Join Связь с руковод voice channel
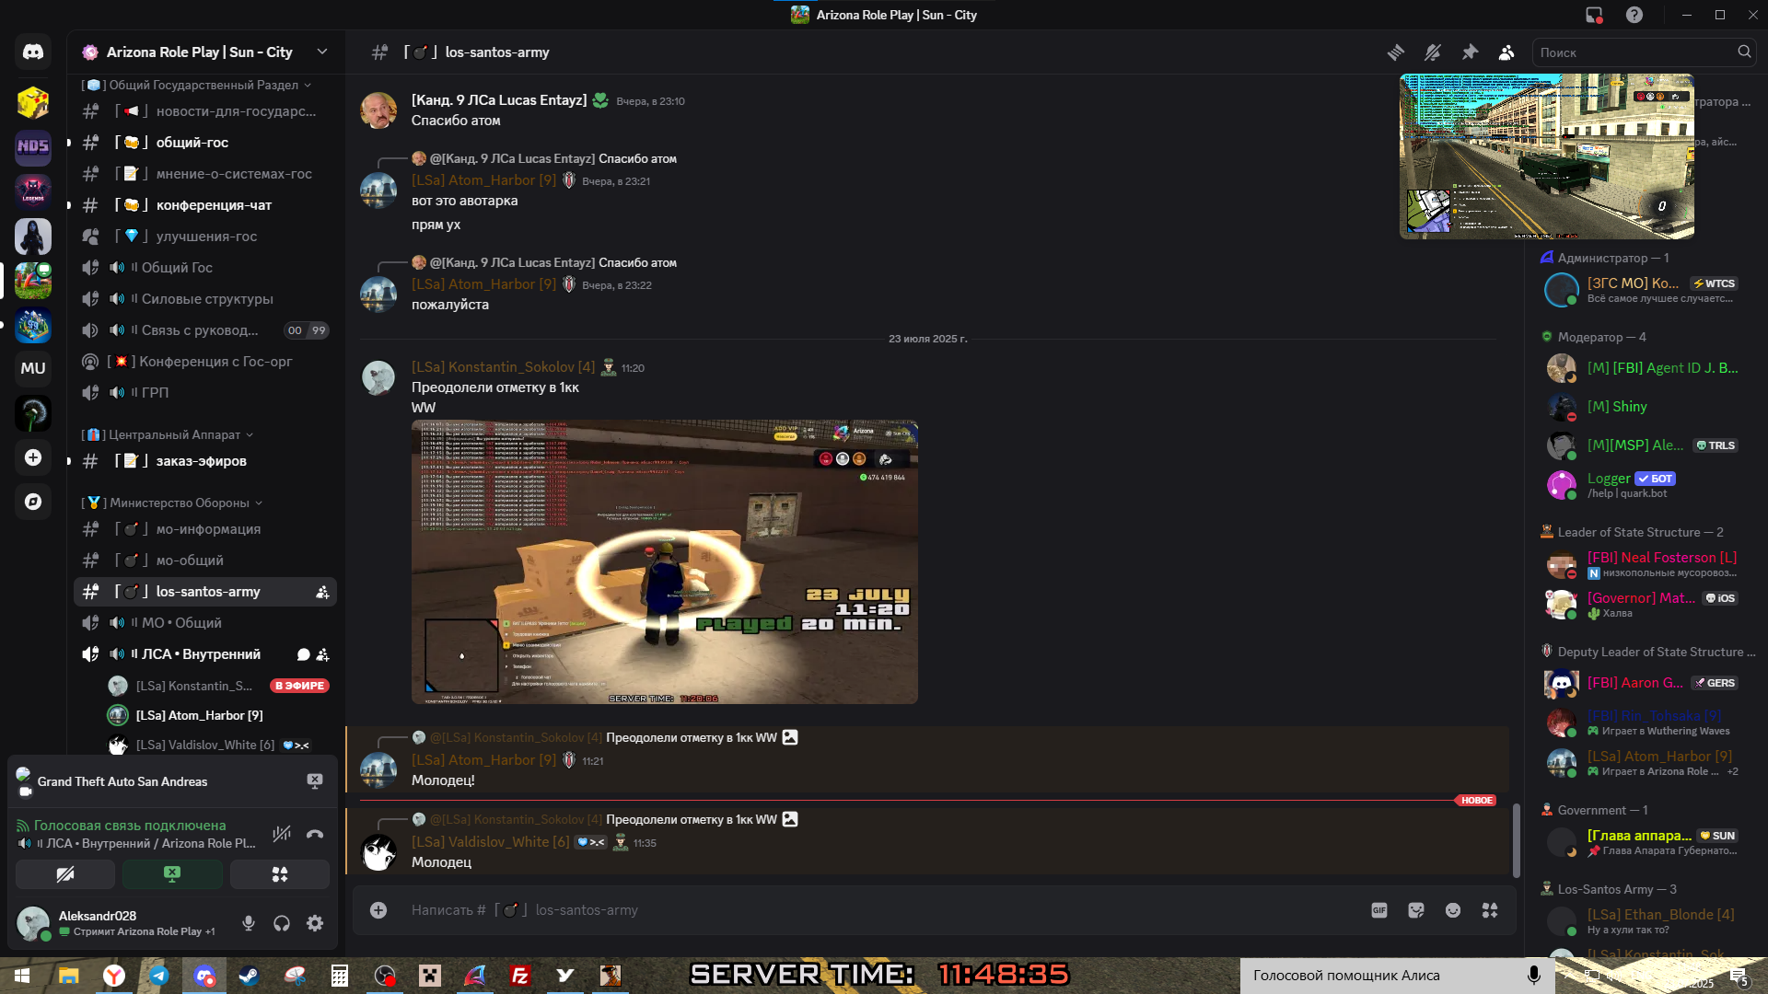Image resolution: width=1768 pixels, height=994 pixels. (205, 330)
